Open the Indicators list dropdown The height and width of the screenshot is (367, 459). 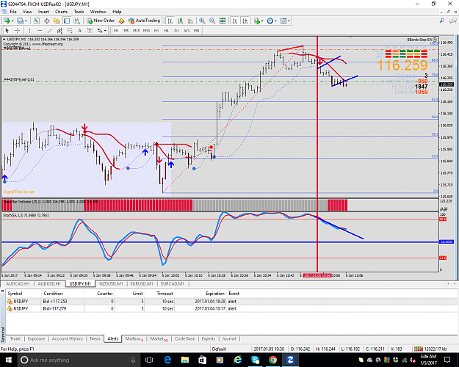[x=259, y=21]
